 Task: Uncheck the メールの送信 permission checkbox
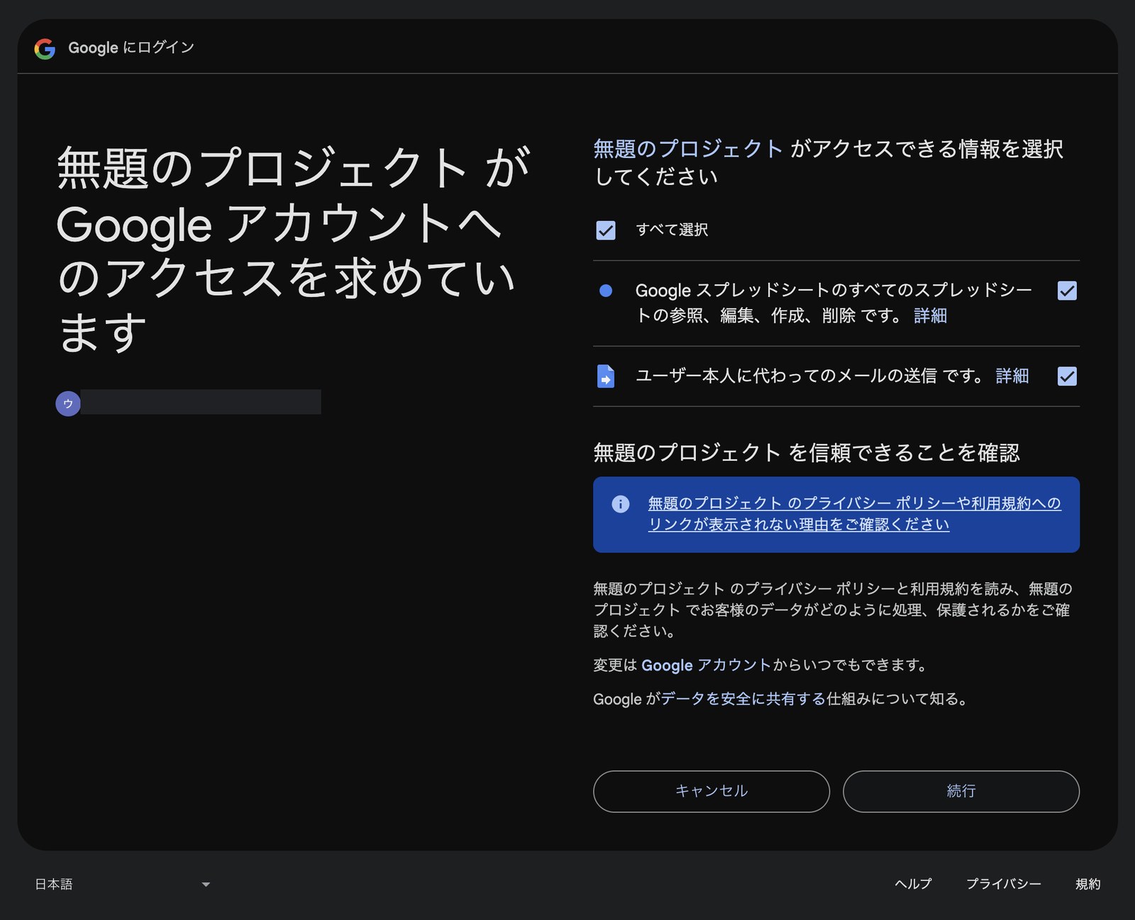click(x=1067, y=376)
